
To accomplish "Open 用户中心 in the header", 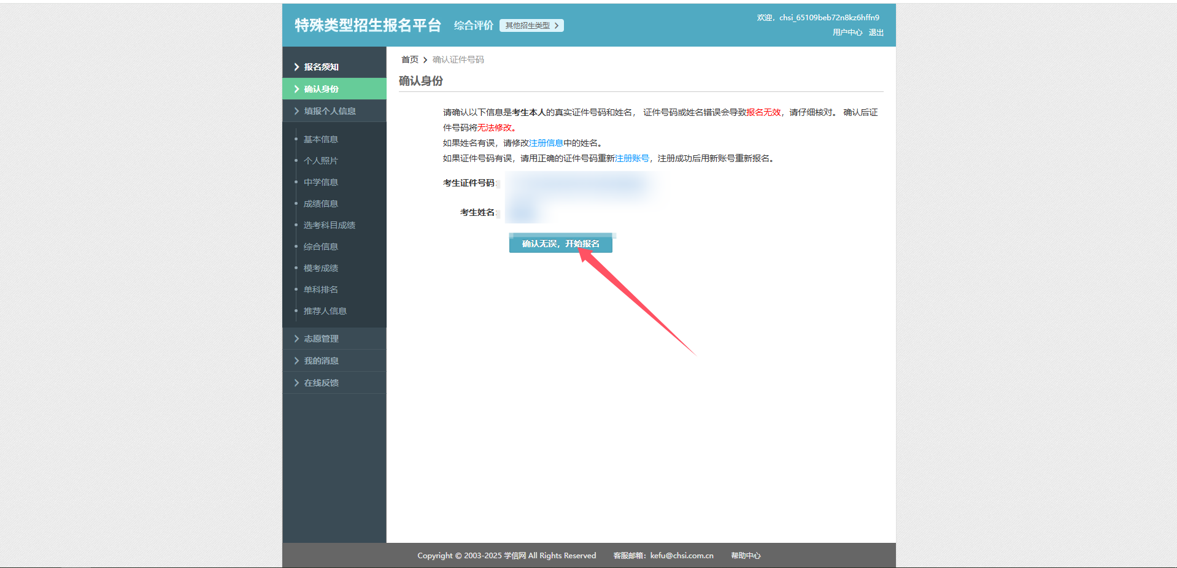I will [847, 33].
